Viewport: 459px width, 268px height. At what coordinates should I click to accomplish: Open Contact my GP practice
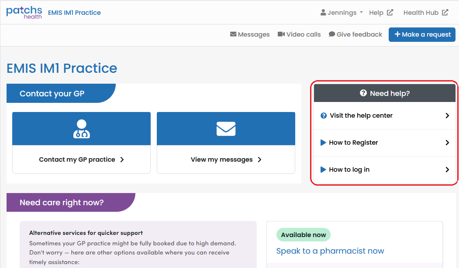77,159
